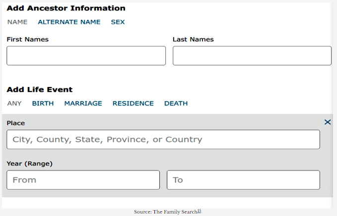Click into the First Names field

tap(86, 56)
